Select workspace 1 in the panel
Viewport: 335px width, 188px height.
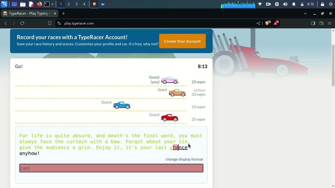tap(61, 4)
